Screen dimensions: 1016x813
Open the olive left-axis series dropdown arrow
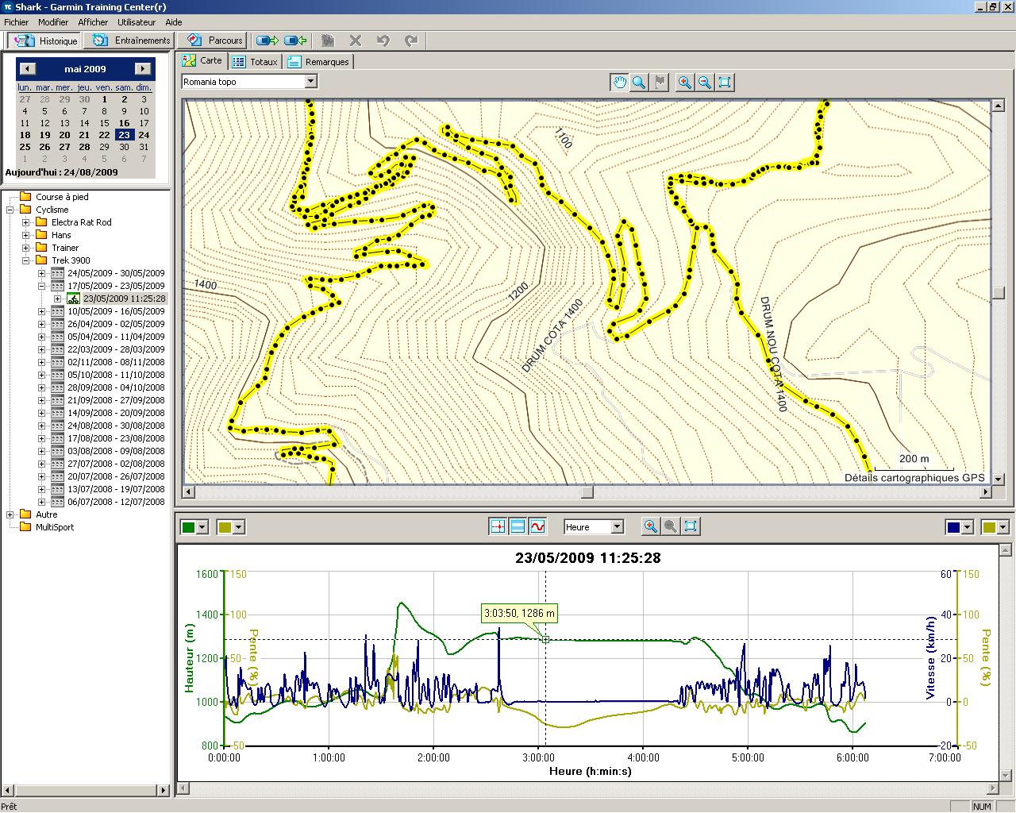tap(239, 526)
